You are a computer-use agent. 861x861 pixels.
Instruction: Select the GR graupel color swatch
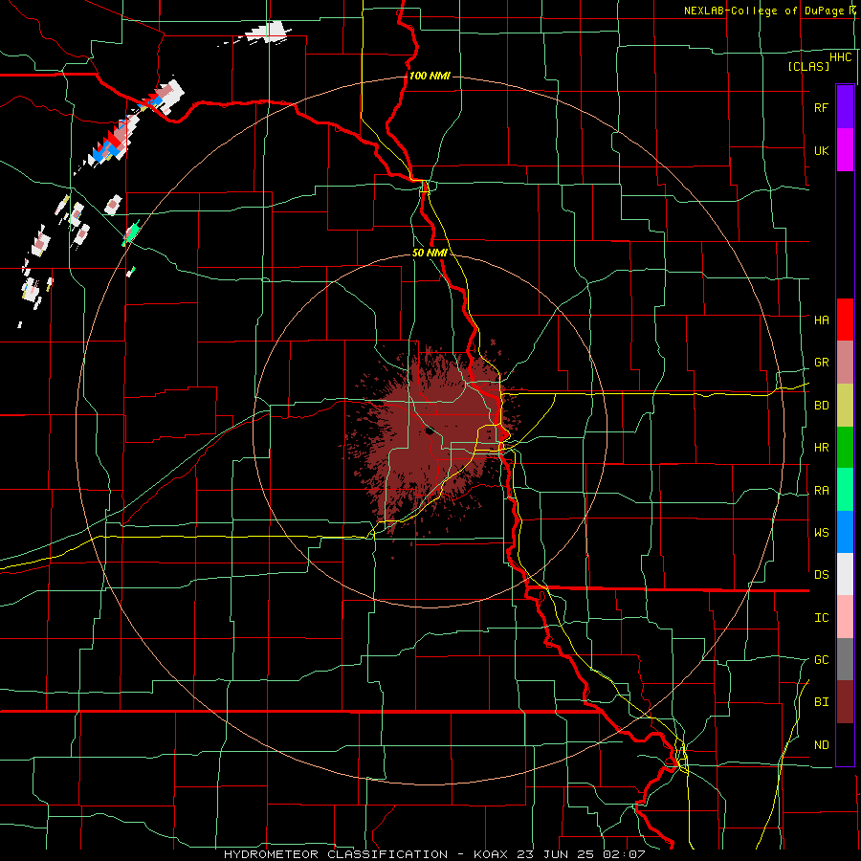point(845,363)
